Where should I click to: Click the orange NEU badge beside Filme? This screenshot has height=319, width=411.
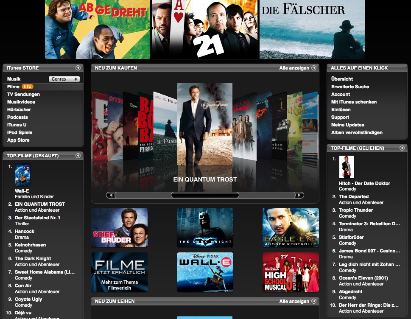tap(27, 87)
